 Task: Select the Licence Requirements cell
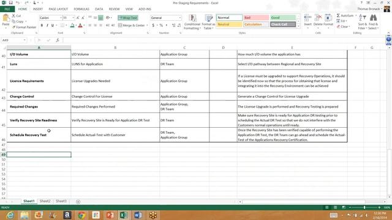point(39,81)
